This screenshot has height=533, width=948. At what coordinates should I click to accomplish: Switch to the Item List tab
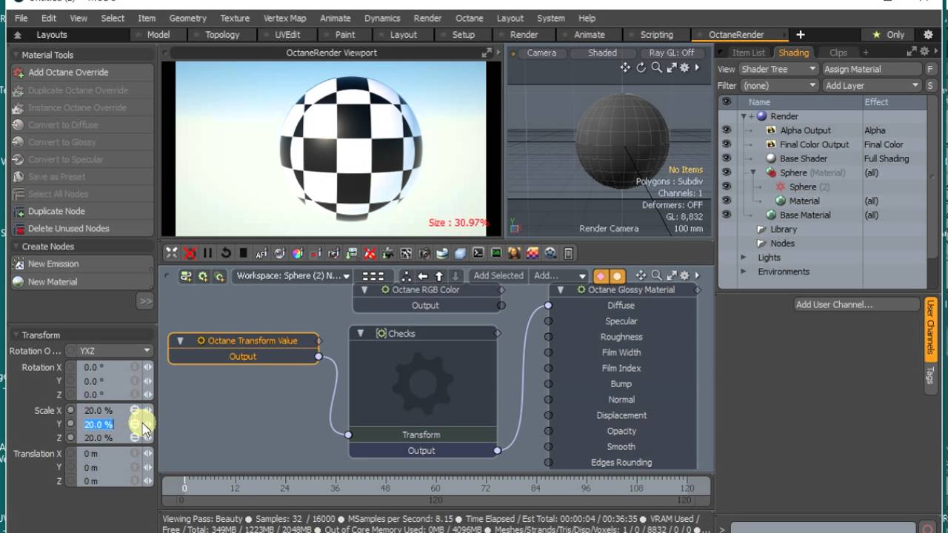click(x=748, y=53)
